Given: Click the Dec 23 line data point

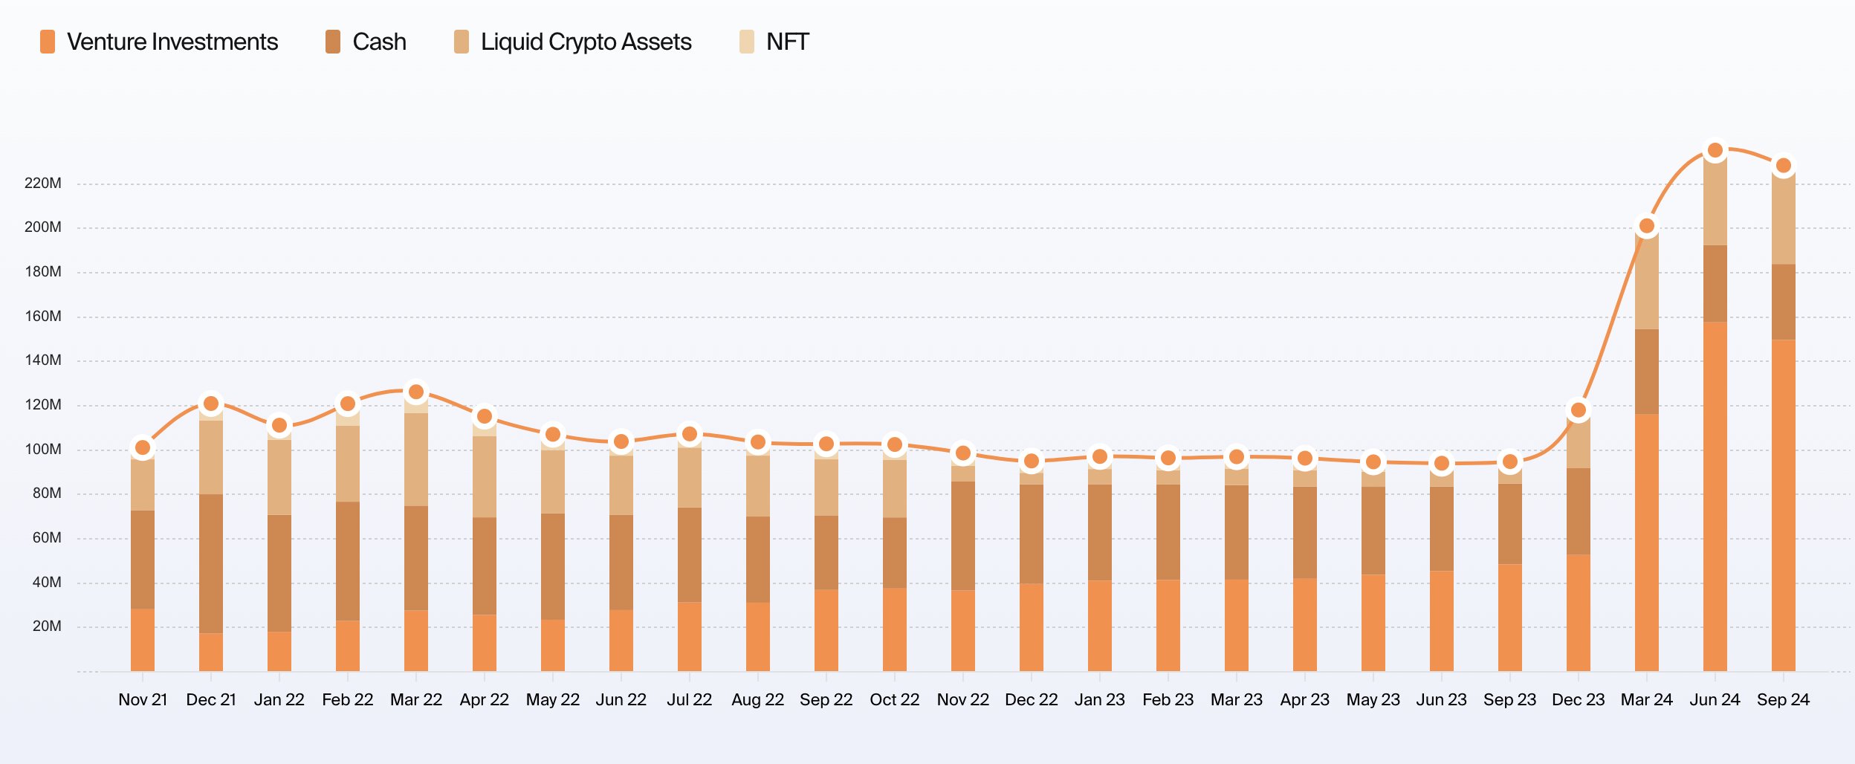Looking at the screenshot, I should [x=1579, y=410].
